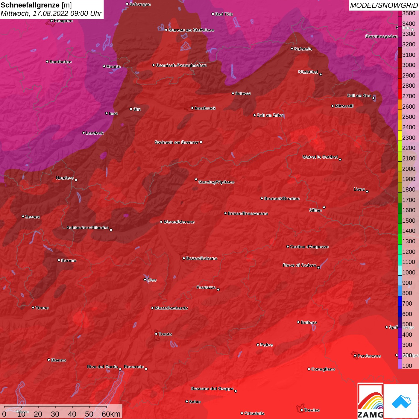Click the MODEL/SNOWGRiD label
419x419 pixels.
384,5
